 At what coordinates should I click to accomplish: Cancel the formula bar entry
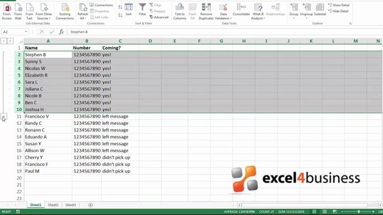click(41, 32)
